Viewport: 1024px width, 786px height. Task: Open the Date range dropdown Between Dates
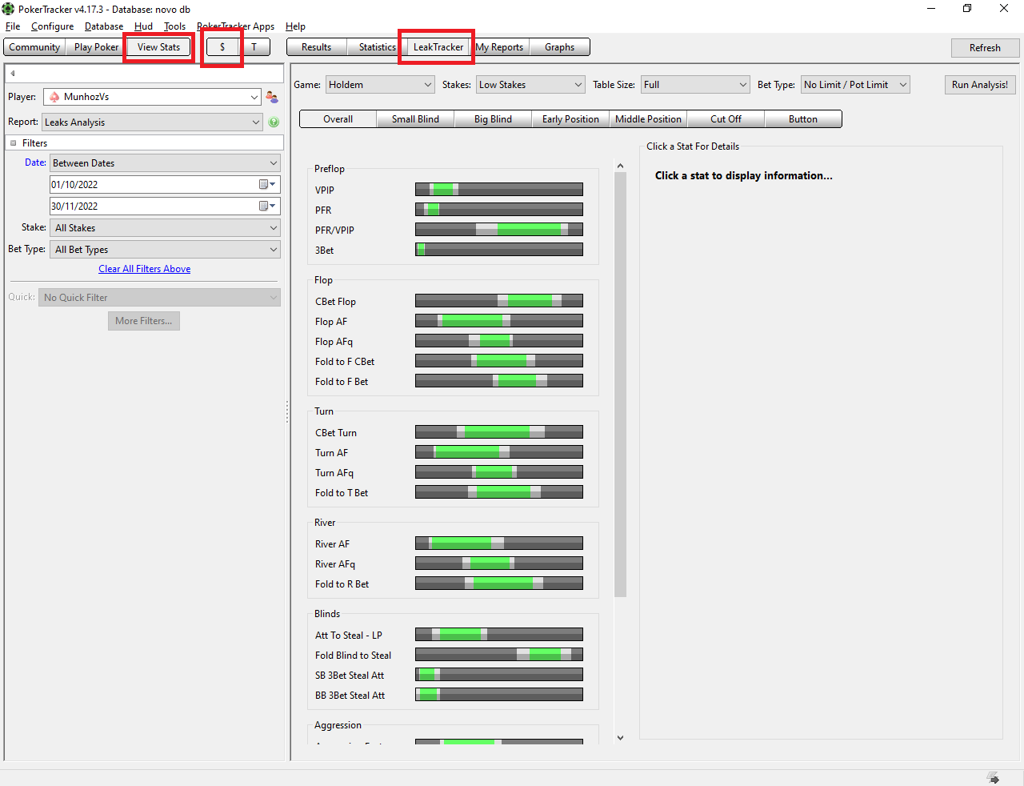tap(165, 163)
